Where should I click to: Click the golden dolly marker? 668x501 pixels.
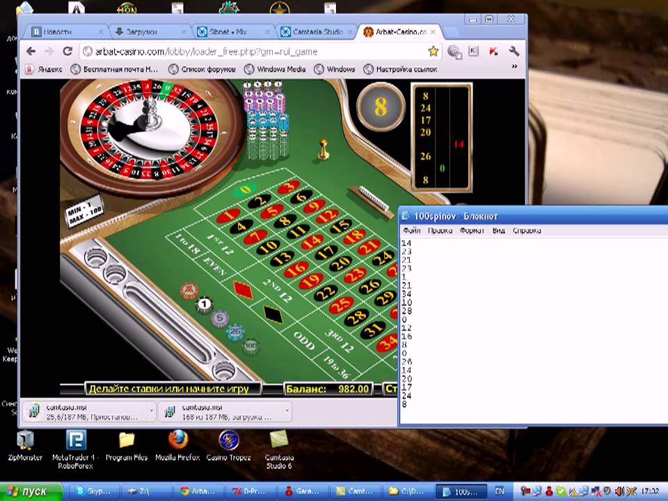[324, 150]
